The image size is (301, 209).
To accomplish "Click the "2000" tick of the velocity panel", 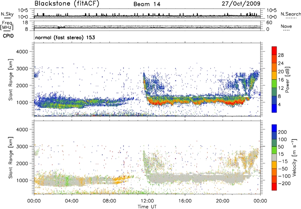I will pyautogui.click(x=22, y=163).
